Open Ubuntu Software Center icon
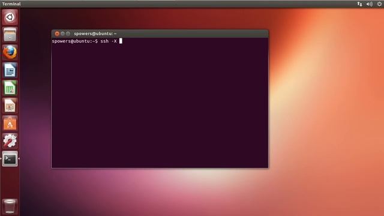The width and height of the screenshot is (384, 216). [10, 124]
